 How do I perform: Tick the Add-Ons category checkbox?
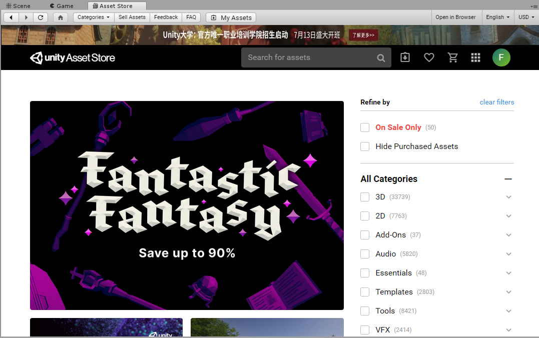(365, 235)
